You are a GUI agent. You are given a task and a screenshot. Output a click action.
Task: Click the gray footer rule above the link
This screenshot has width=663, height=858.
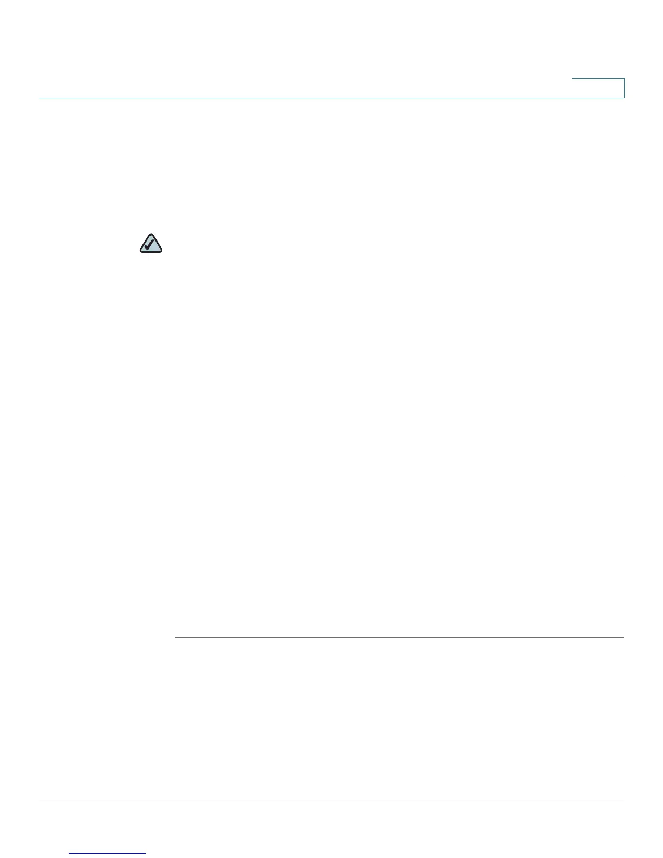tap(331, 799)
